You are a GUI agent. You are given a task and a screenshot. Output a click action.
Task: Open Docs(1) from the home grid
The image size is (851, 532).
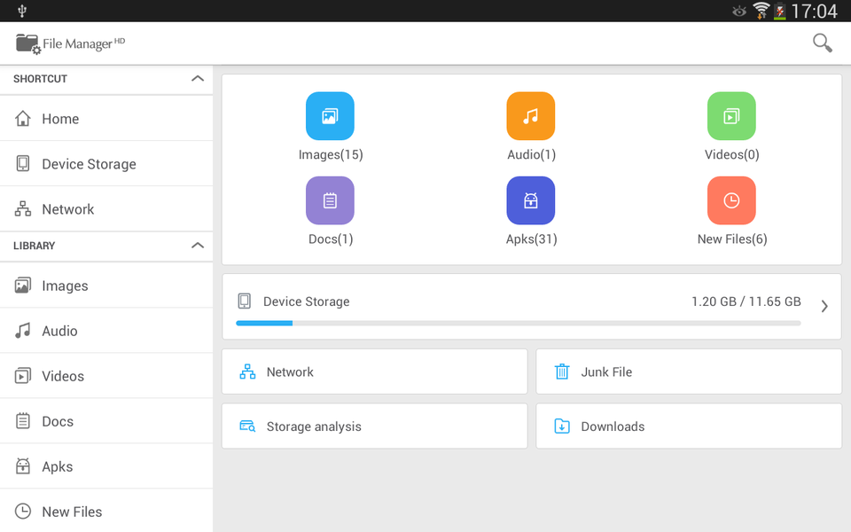pyautogui.click(x=330, y=209)
